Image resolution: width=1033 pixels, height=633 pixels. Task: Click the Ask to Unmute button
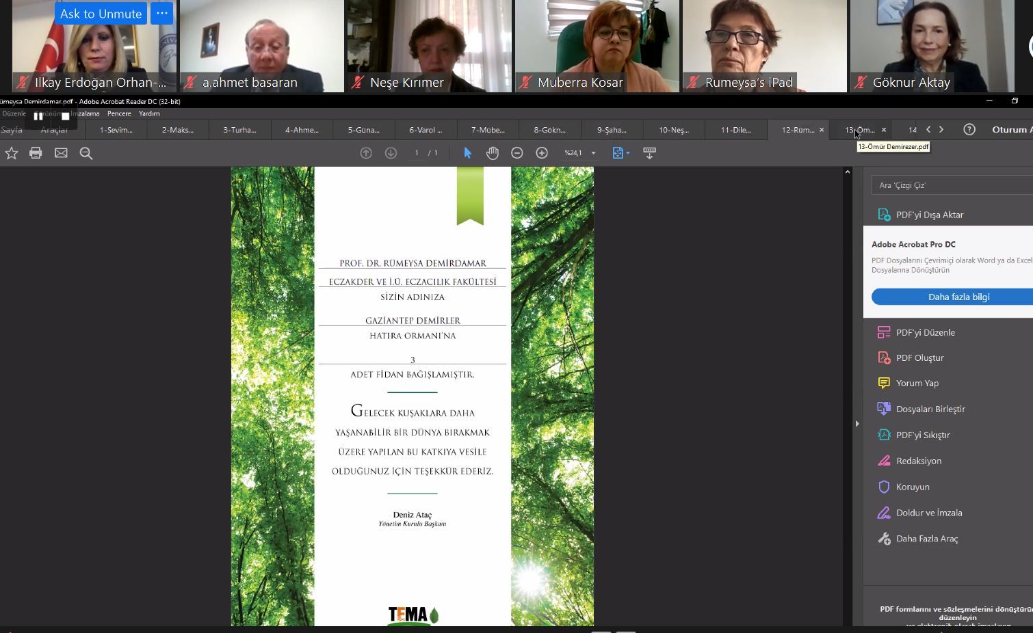101,14
